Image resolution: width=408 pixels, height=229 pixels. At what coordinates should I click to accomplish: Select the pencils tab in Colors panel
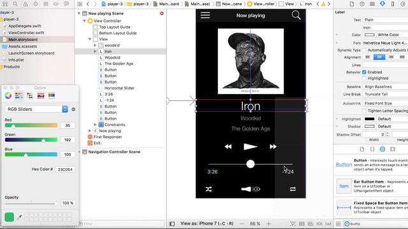(52, 95)
